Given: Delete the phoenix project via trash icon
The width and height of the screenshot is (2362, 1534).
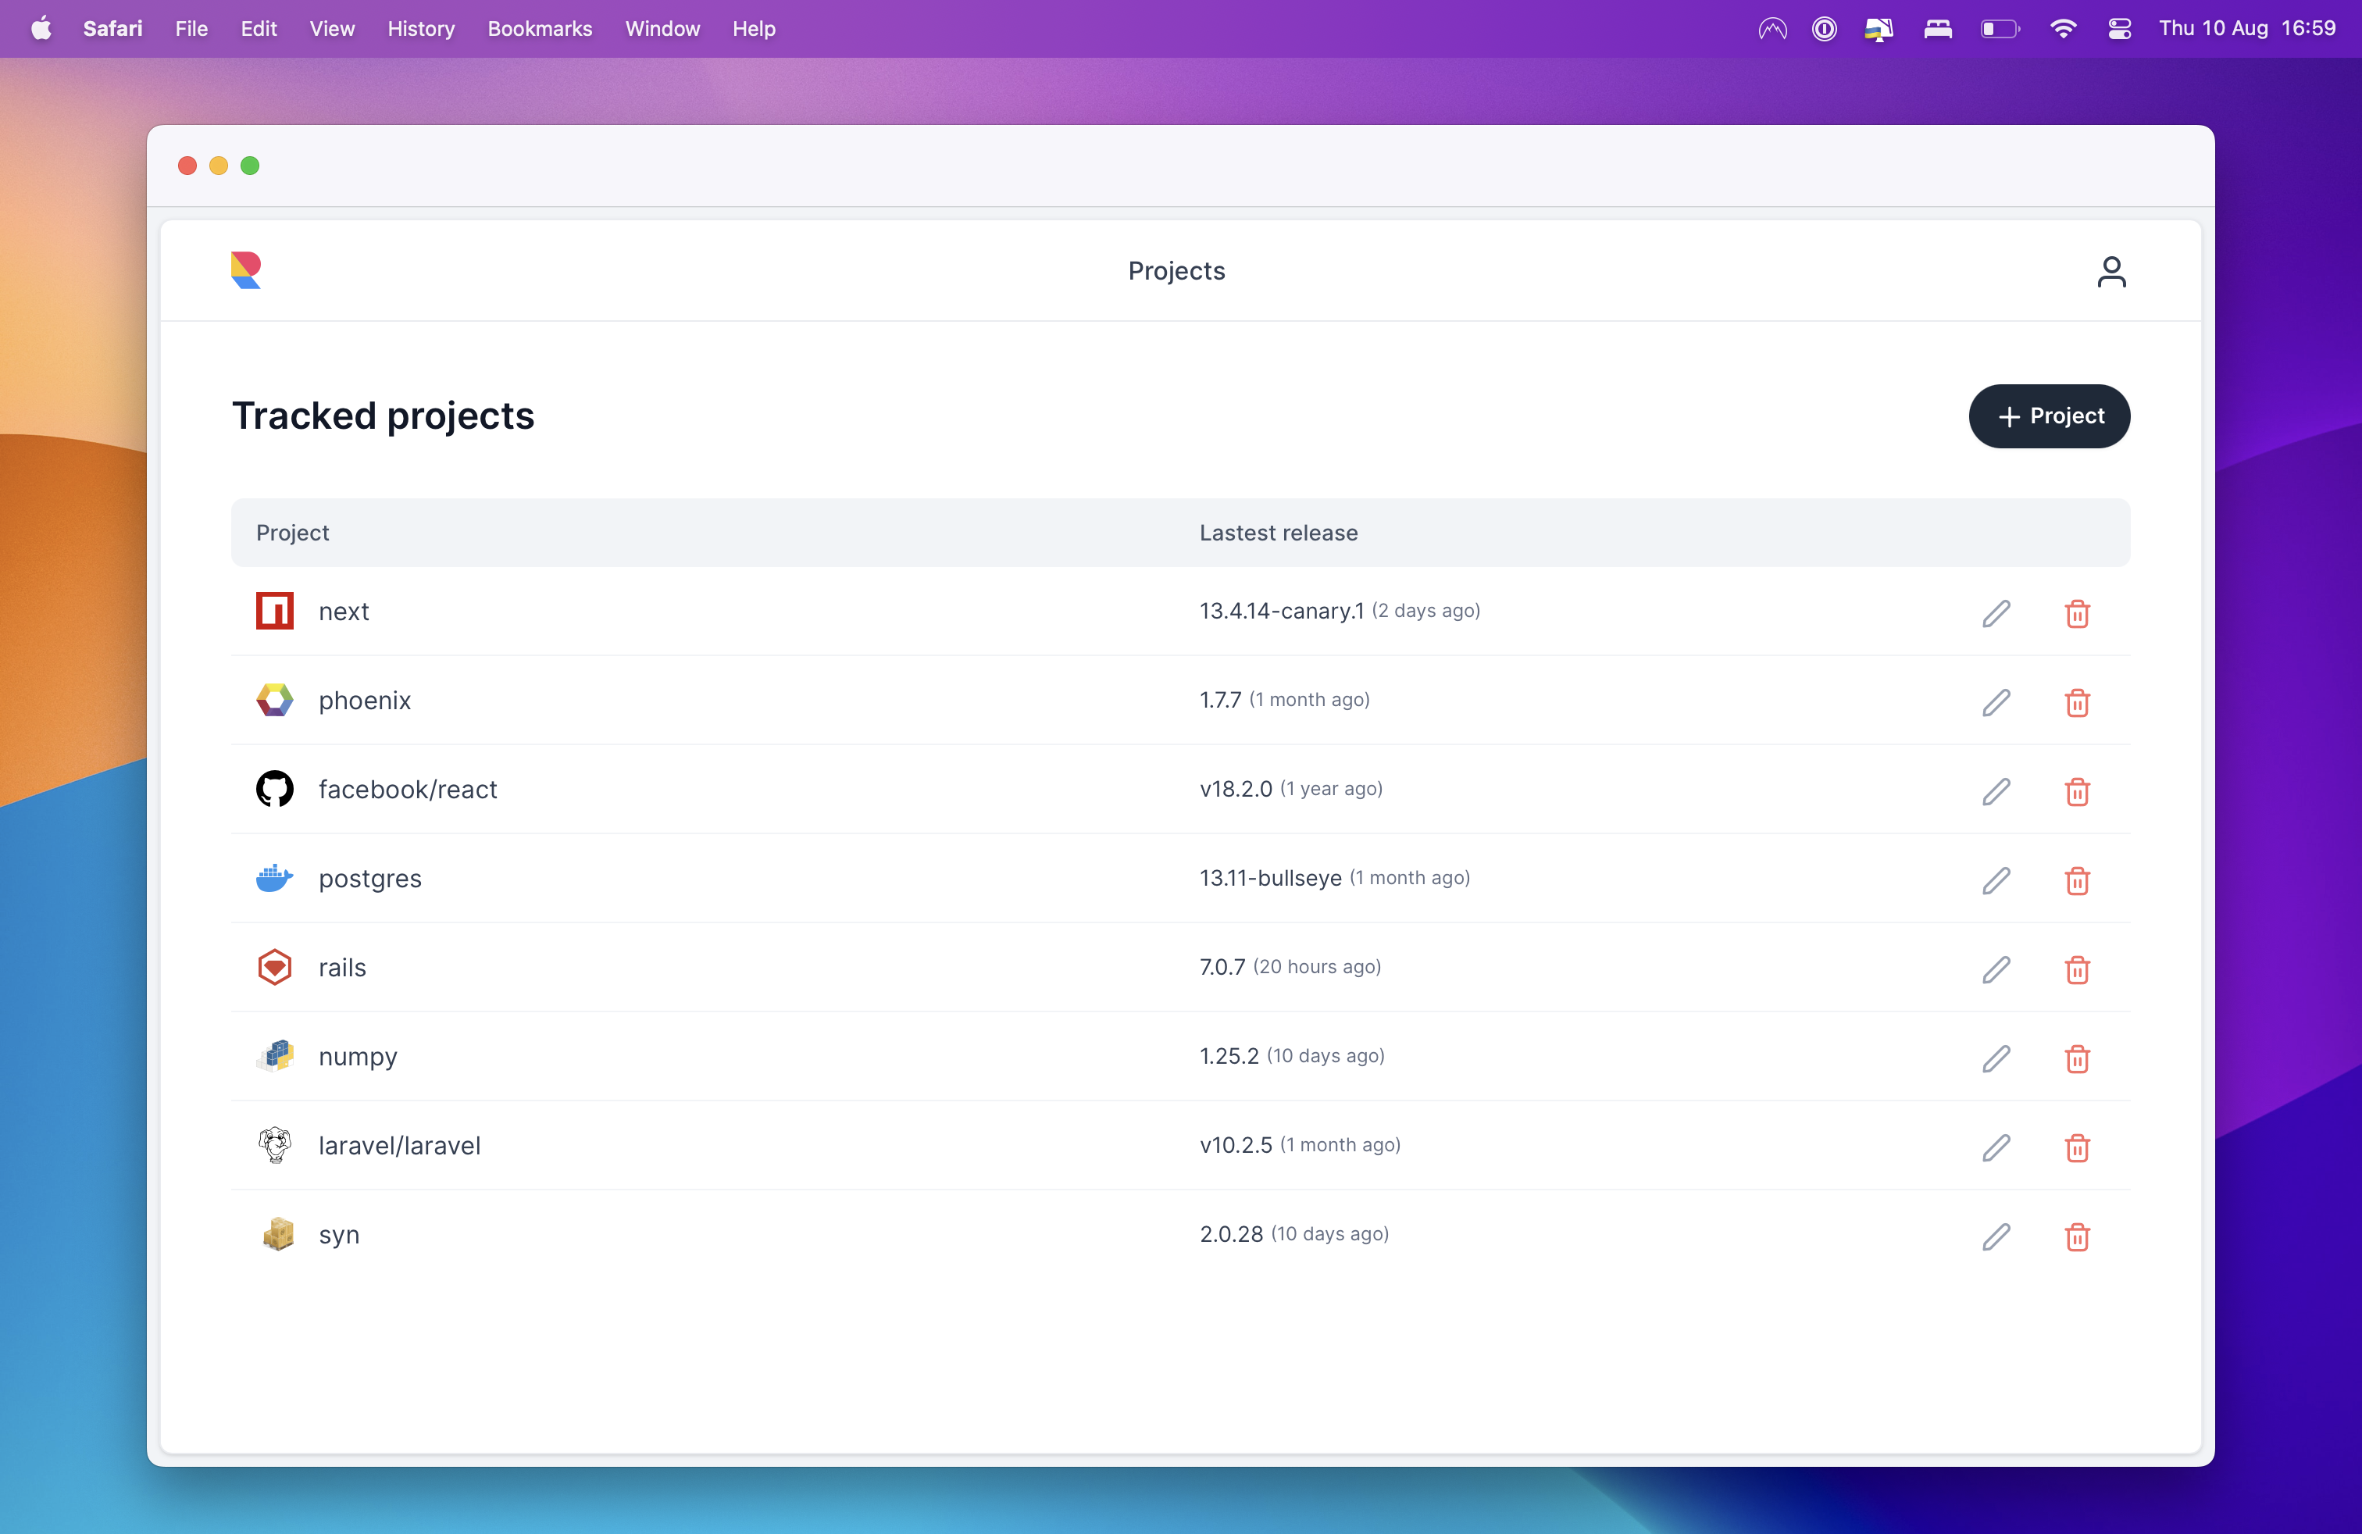Looking at the screenshot, I should 2076,702.
